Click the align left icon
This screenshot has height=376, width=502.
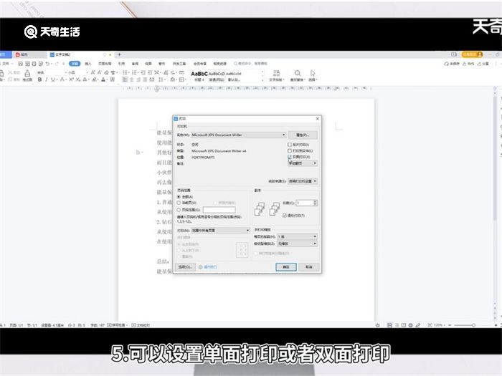click(x=126, y=79)
